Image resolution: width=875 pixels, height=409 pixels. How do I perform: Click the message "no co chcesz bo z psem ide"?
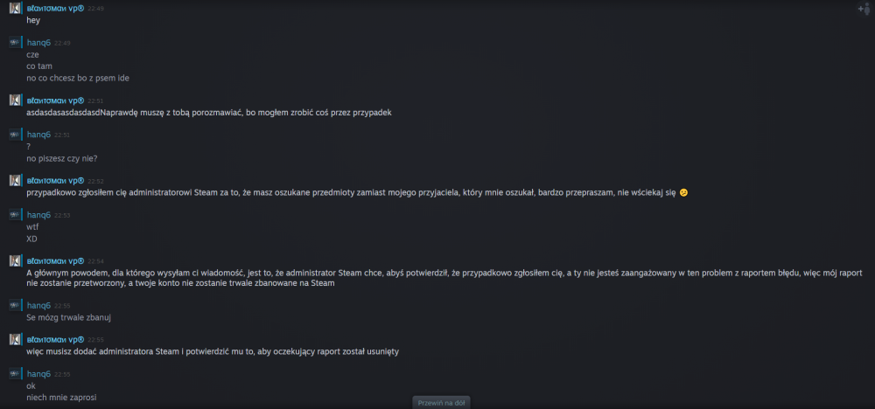point(78,78)
